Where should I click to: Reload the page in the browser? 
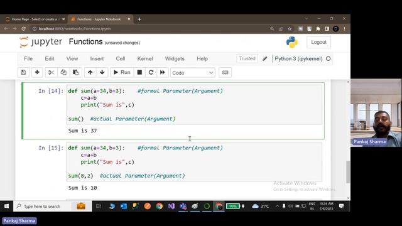24,29
